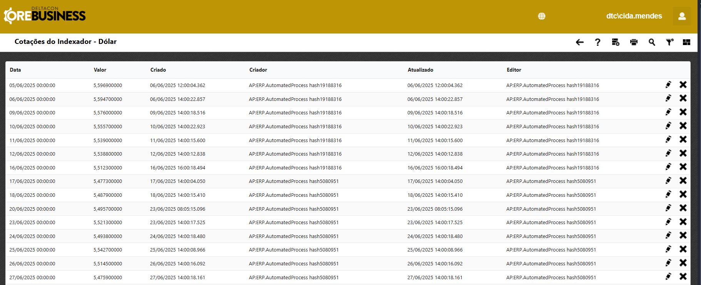Delete the 06/06/2025 quotation row
The height and width of the screenshot is (285, 701).
click(683, 99)
